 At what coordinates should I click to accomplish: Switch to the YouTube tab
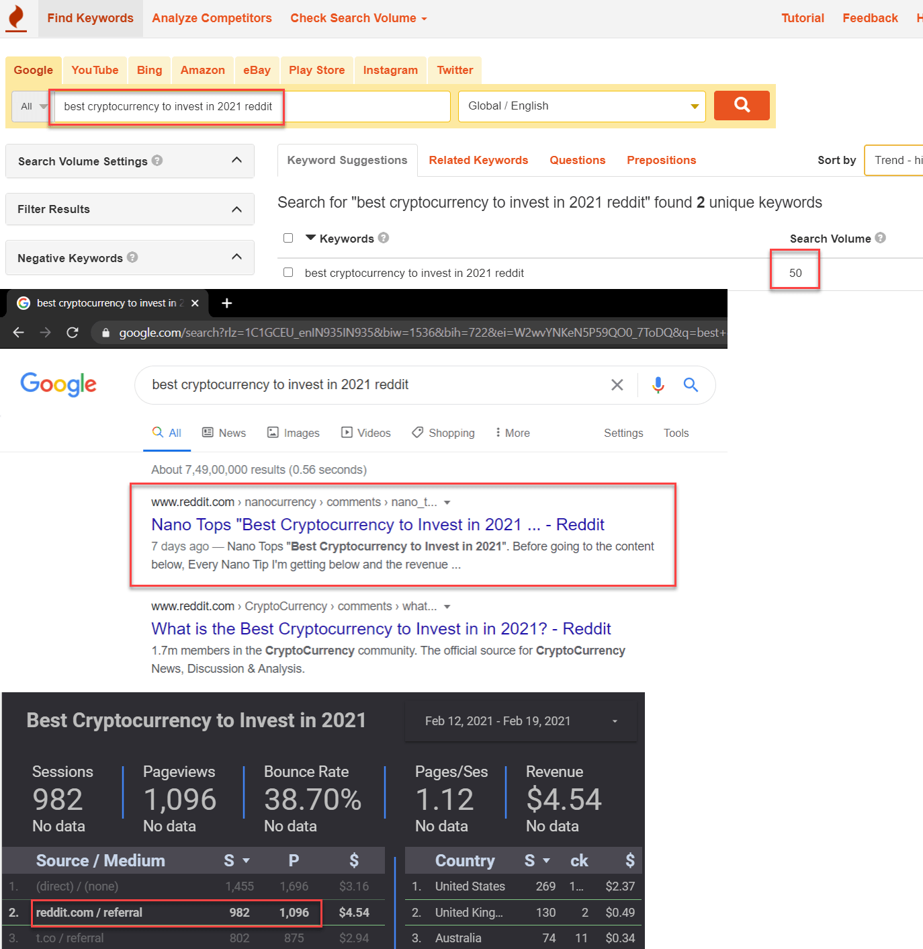pyautogui.click(x=95, y=70)
